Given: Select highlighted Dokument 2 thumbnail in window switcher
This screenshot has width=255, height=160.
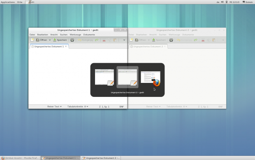Looking at the screenshot, I should [128, 77].
